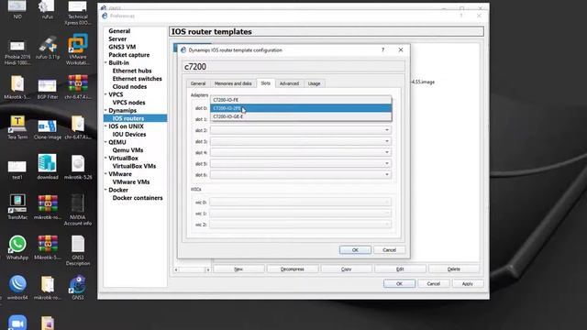Screen dimensions: 587x330
Task: Open the Clone-Image desktop icon
Action: 48,129
